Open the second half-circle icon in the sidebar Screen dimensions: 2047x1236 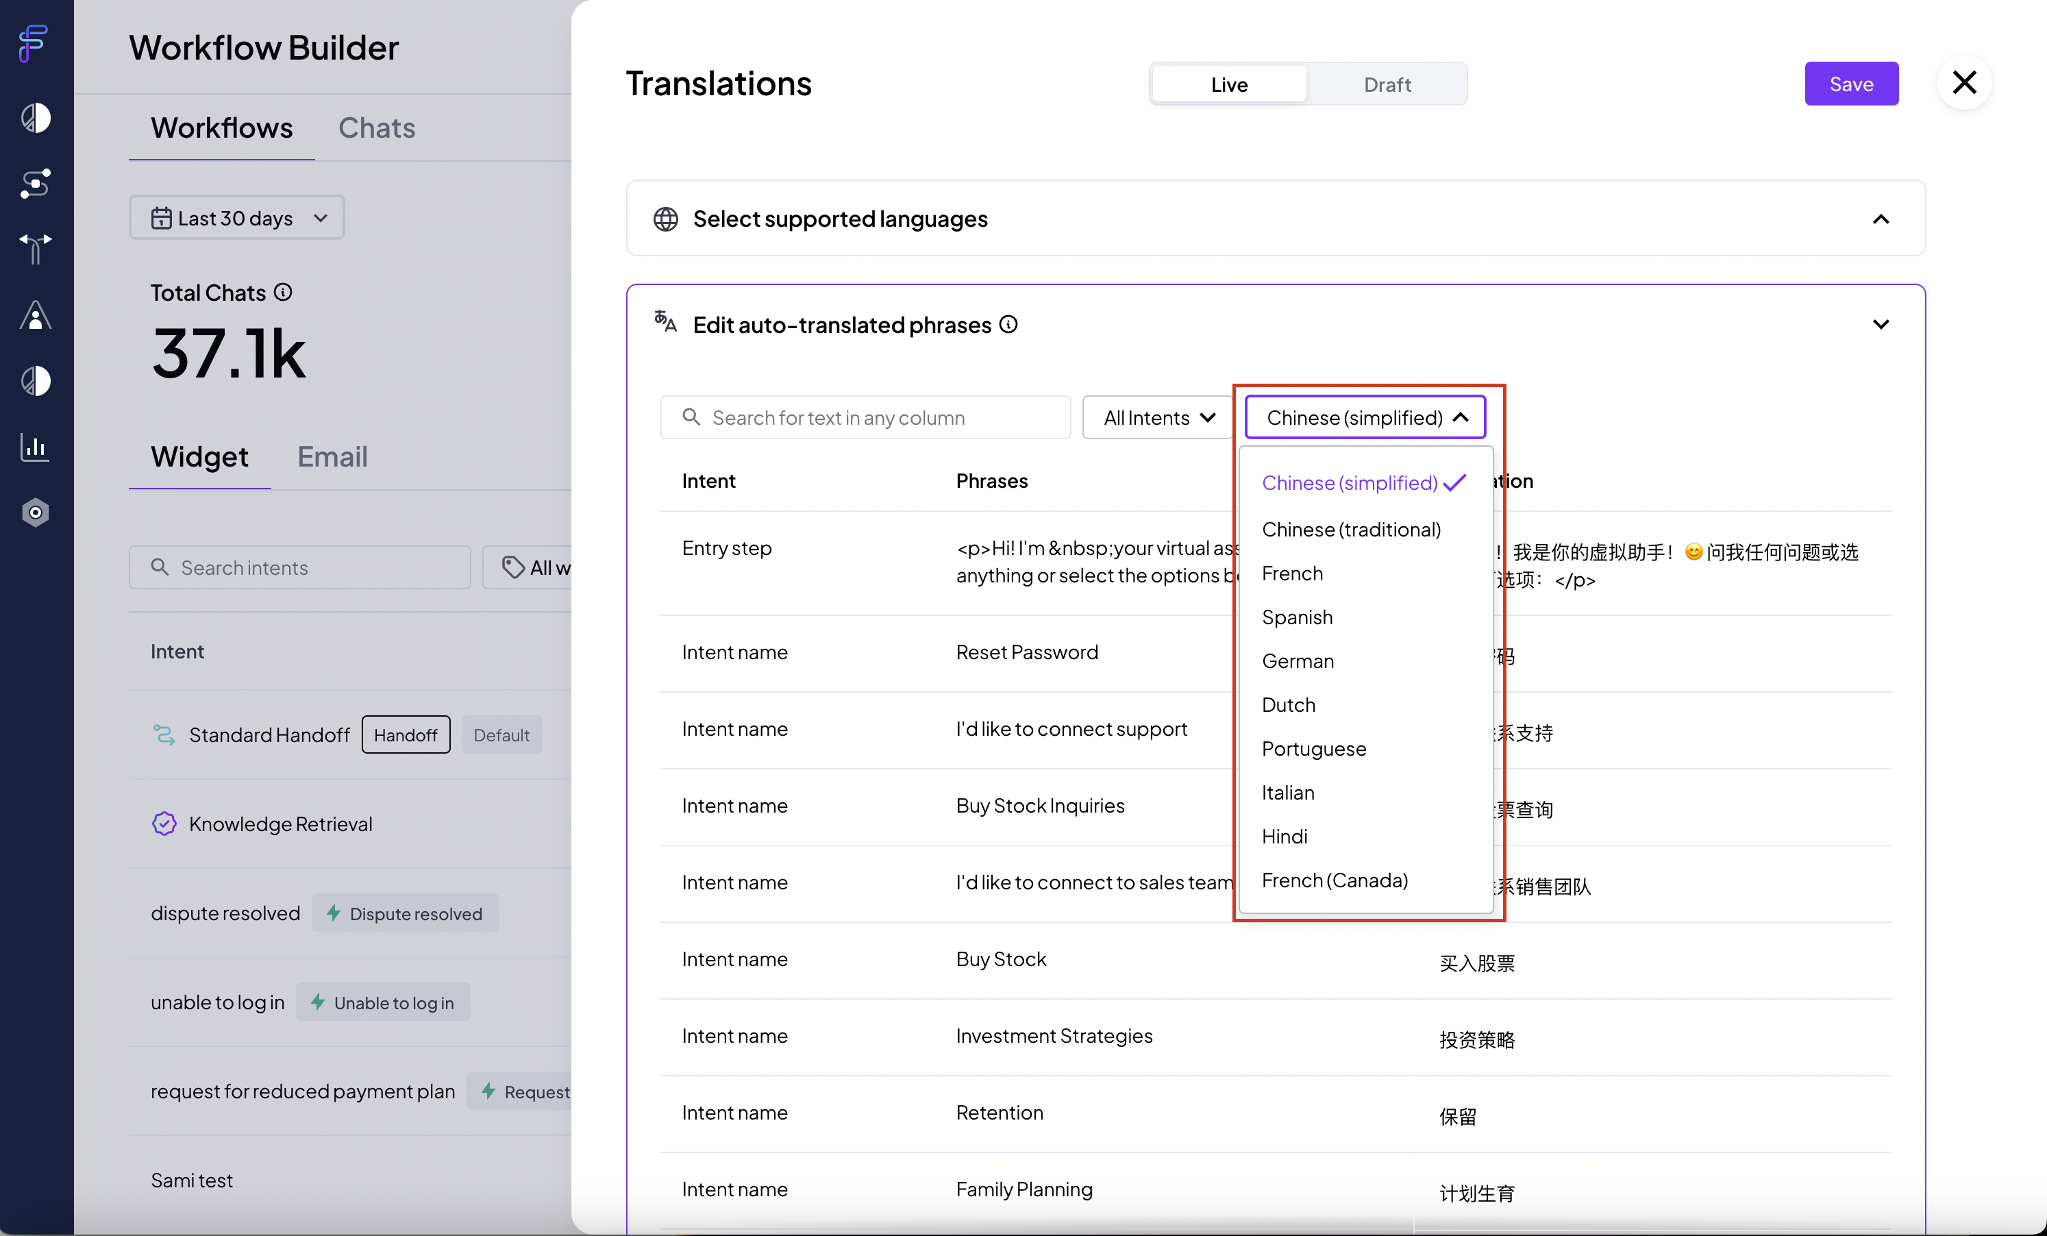(x=36, y=380)
